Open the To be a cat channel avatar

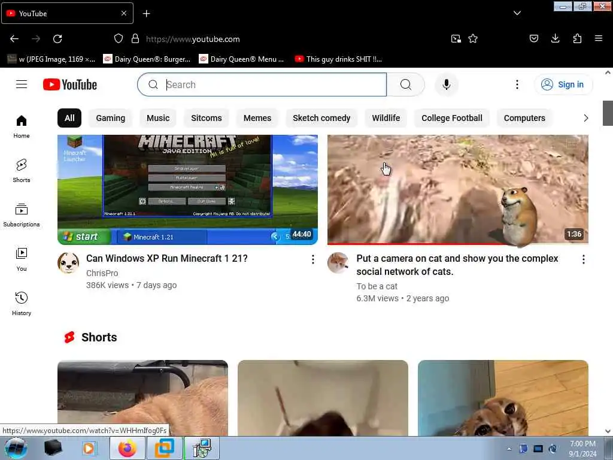[x=338, y=263]
